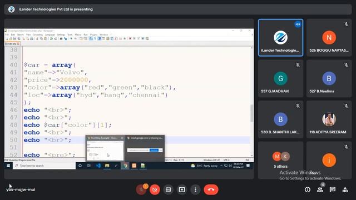Open the Encoding menu in Notepad++

coord(38,34)
